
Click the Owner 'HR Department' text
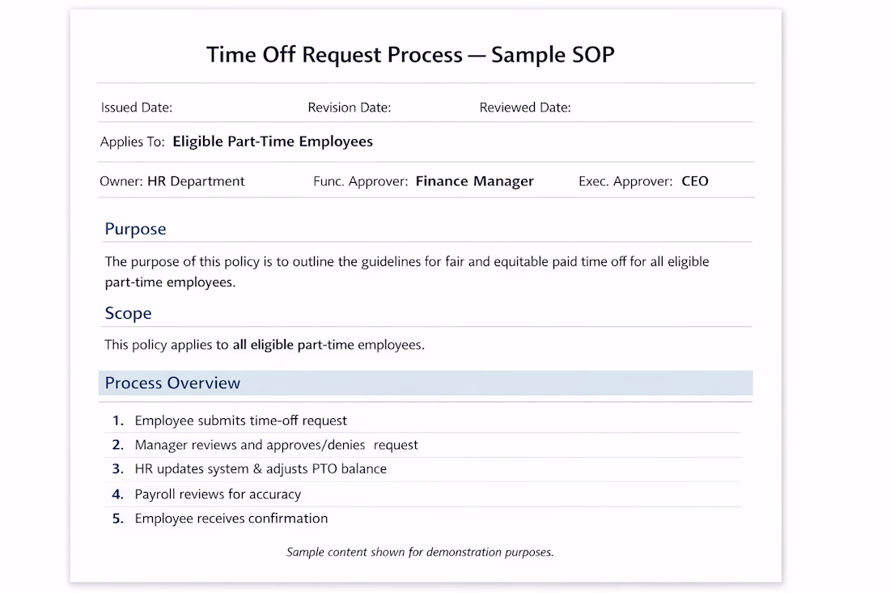point(196,181)
